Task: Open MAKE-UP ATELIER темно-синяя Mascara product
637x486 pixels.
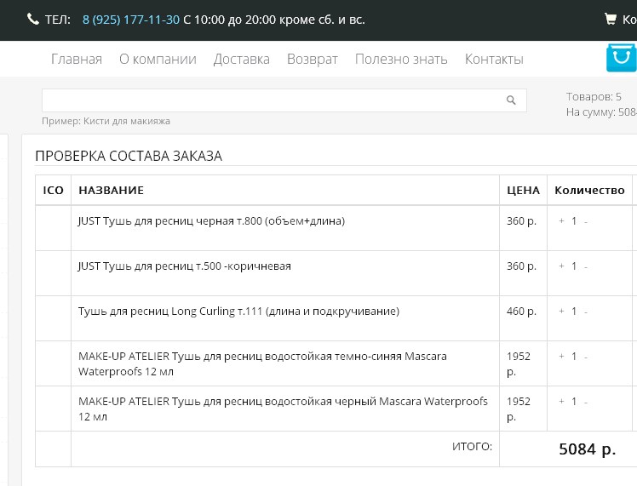Action: tap(262, 363)
